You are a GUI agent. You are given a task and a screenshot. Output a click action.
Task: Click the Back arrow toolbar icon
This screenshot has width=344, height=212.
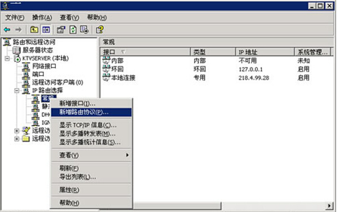(x=7, y=29)
